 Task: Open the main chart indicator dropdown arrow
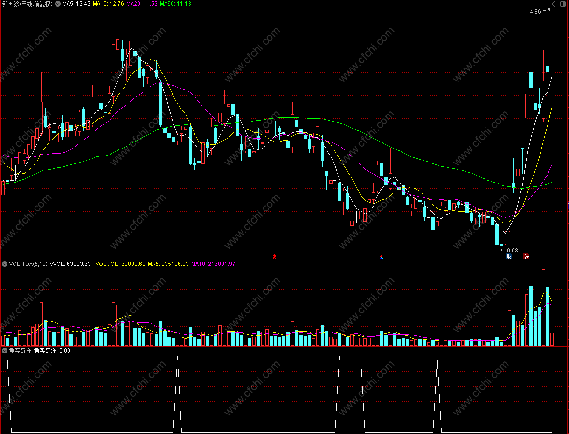point(58,4)
